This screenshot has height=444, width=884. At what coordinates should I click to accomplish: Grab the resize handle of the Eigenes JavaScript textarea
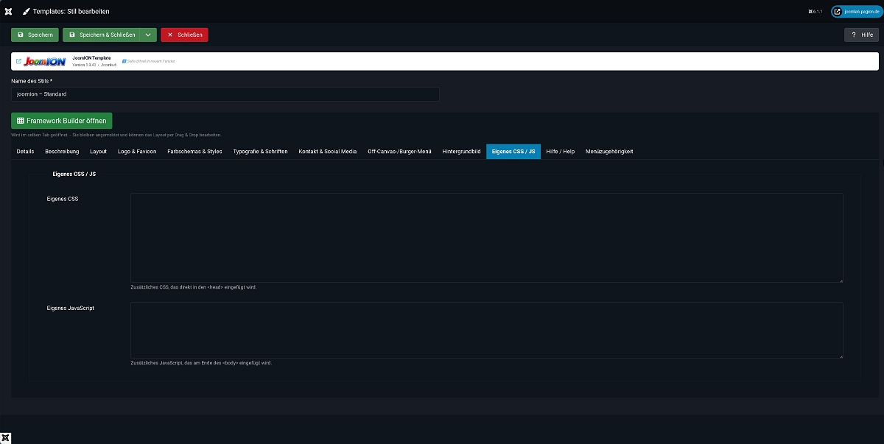tap(841, 356)
